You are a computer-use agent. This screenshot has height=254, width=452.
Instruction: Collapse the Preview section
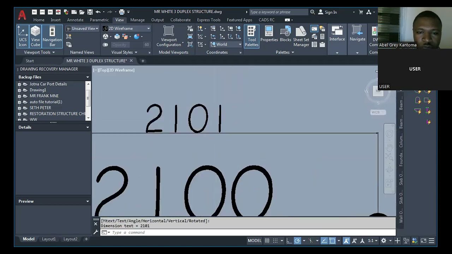point(88,201)
